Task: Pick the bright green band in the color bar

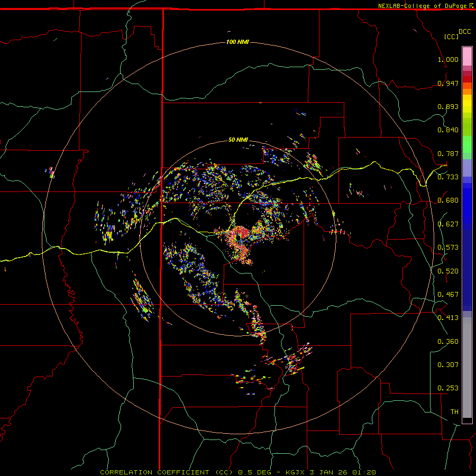Action: [x=467, y=144]
